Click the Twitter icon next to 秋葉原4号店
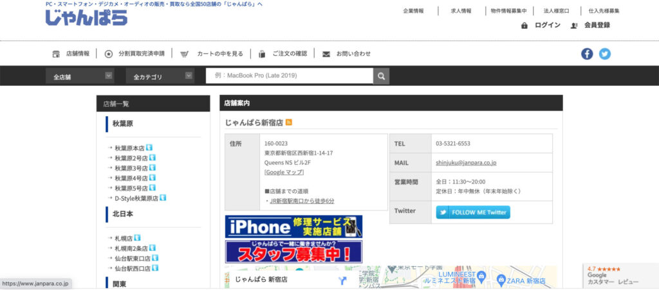The width and height of the screenshot is (659, 290). [153, 178]
